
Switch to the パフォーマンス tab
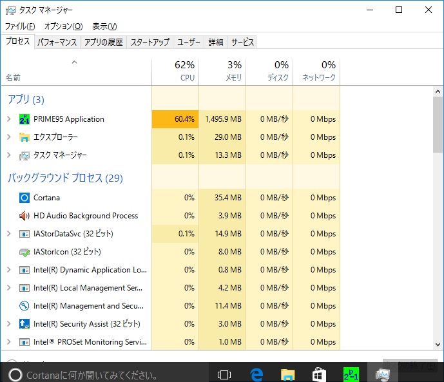coord(57,43)
